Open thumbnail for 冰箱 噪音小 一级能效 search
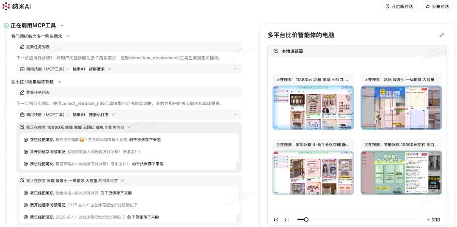The image size is (457, 227). coord(401,107)
